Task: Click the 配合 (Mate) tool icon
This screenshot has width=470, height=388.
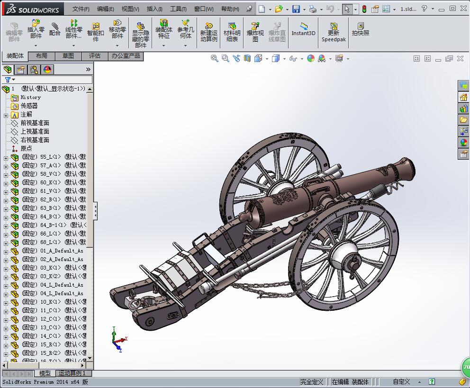Action: coord(55,29)
